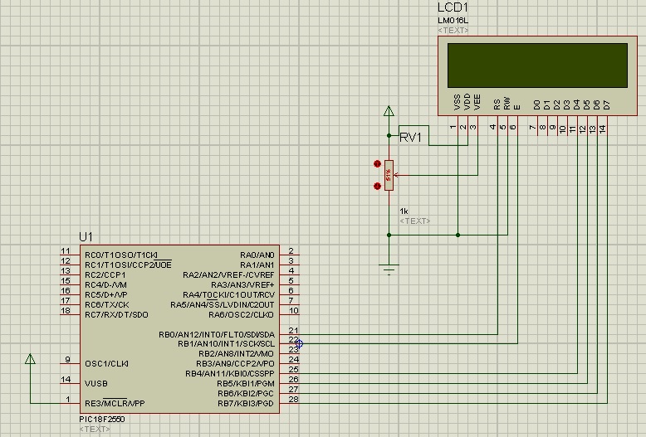Image resolution: width=646 pixels, height=437 pixels.
Task: Click the RA3/AN3/VREF+ pin label
Action: click(242, 284)
